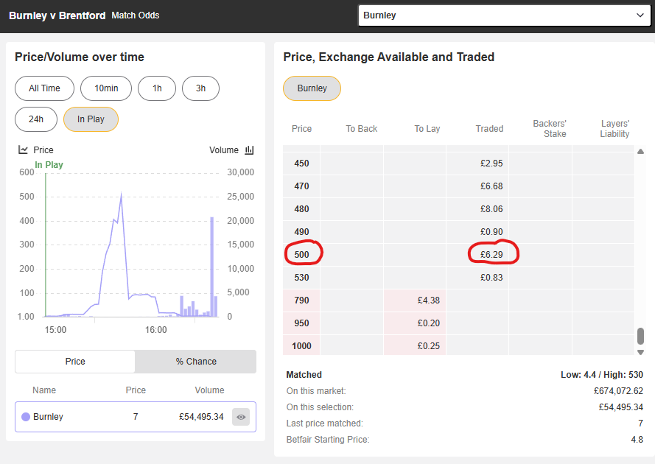Click the £0.83 traded amount
The height and width of the screenshot is (464, 655).
click(x=491, y=278)
